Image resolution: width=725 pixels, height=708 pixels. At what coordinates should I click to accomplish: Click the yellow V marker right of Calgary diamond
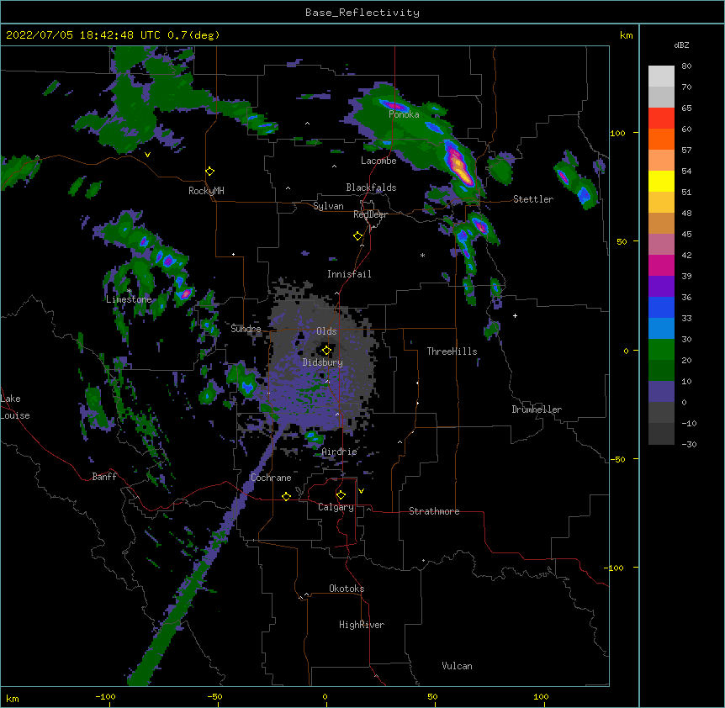361,491
